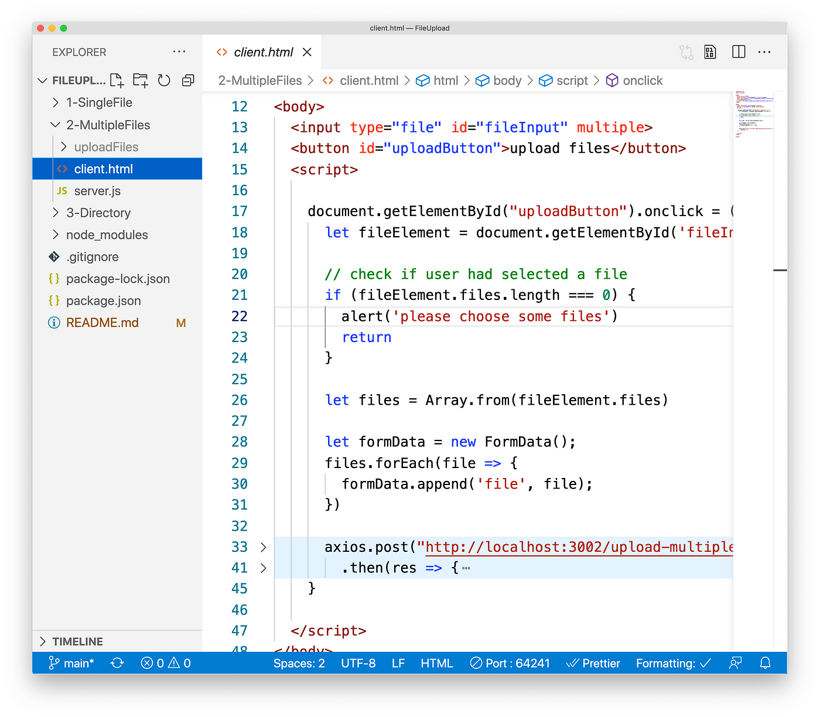Click the New File icon in Explorer
Image resolution: width=820 pixels, height=717 pixels.
click(117, 80)
